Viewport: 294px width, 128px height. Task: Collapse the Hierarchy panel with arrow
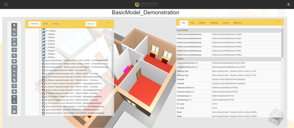(108, 23)
